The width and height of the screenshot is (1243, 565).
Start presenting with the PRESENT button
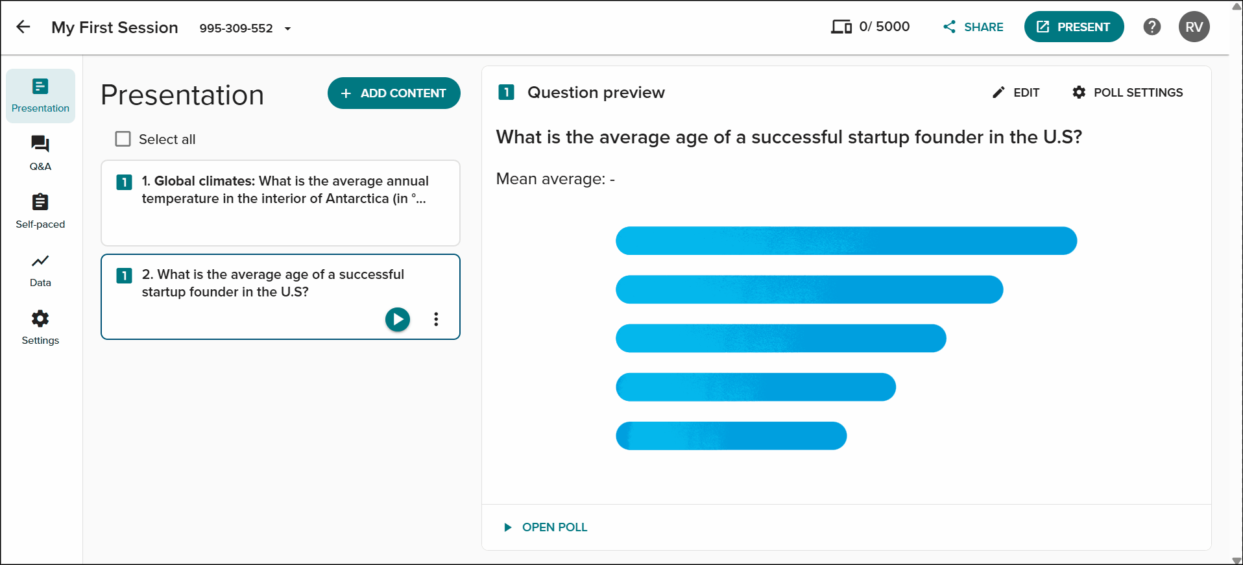1074,27
